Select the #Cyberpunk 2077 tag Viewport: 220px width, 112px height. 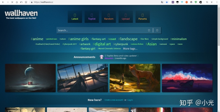click(70, 44)
